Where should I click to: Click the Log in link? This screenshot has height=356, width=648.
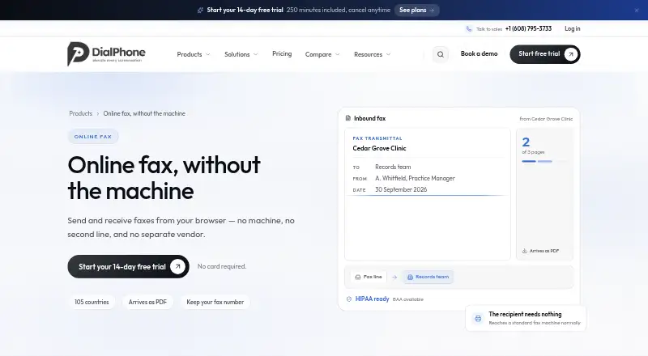573,28
